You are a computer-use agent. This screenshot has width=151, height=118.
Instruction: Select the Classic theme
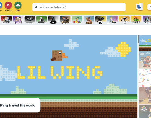pyautogui.click(x=136, y=20)
